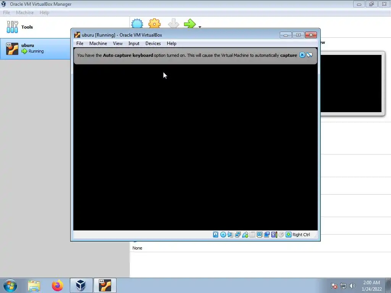Launch Firefox from the taskbar
The height and width of the screenshot is (293, 391).
coord(57,285)
